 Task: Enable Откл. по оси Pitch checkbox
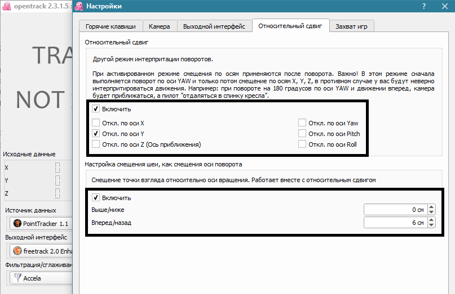coord(302,133)
